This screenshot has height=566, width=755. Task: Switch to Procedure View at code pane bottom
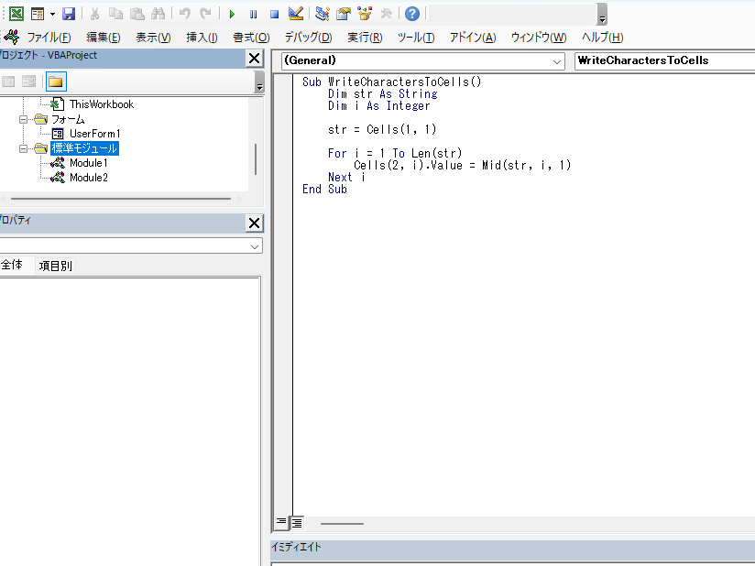[x=282, y=523]
